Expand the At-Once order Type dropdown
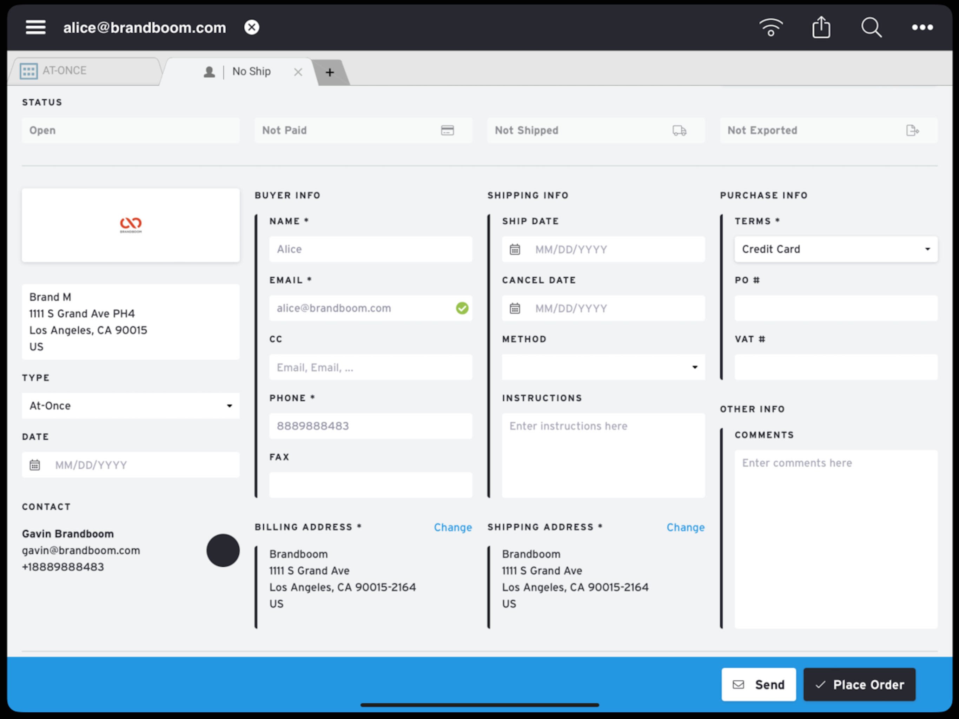 [131, 406]
